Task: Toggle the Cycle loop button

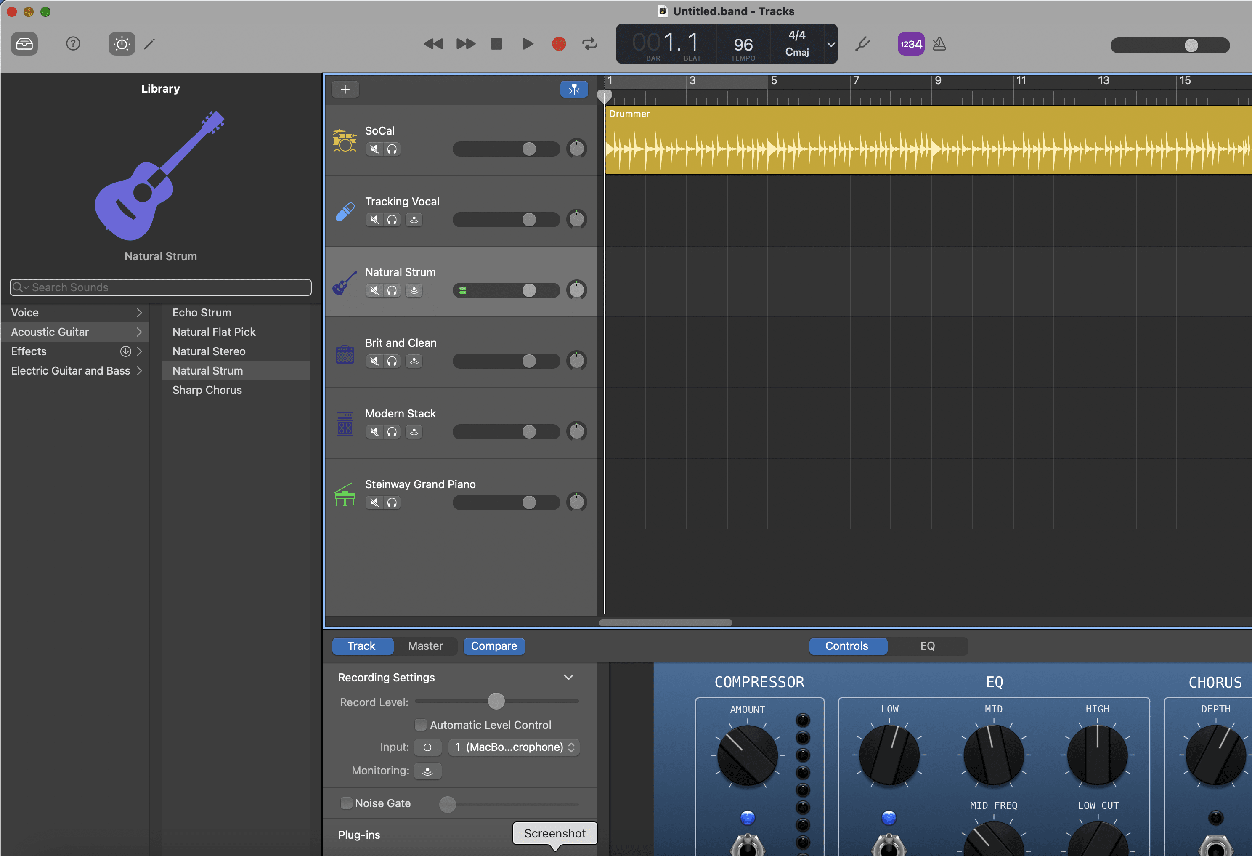Action: click(590, 44)
